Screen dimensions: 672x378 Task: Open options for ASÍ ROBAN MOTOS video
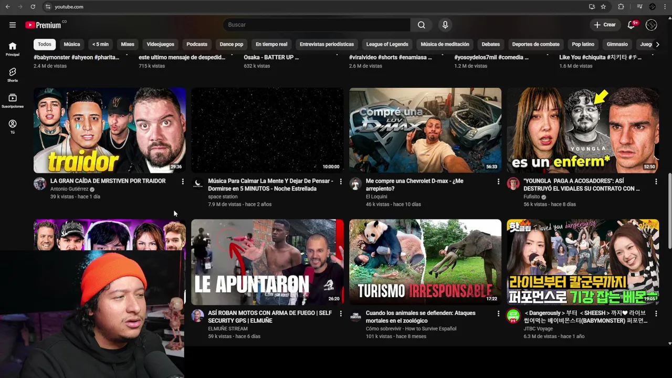point(341,313)
